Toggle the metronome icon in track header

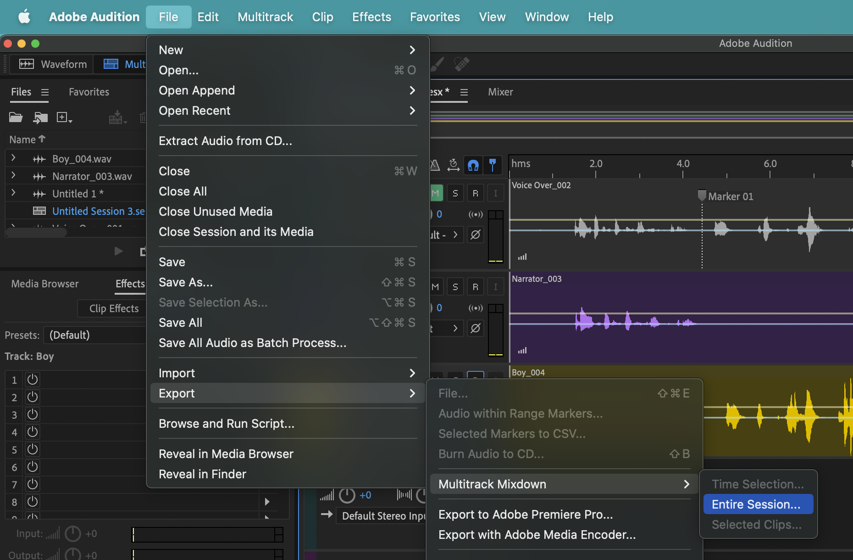point(435,165)
